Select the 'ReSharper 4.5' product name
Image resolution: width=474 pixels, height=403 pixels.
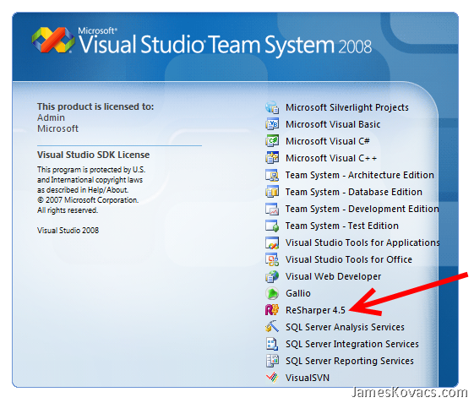click(315, 311)
